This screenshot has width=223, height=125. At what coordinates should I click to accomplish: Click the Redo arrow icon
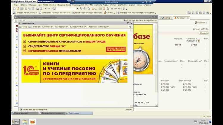pyautogui.click(x=49, y=9)
